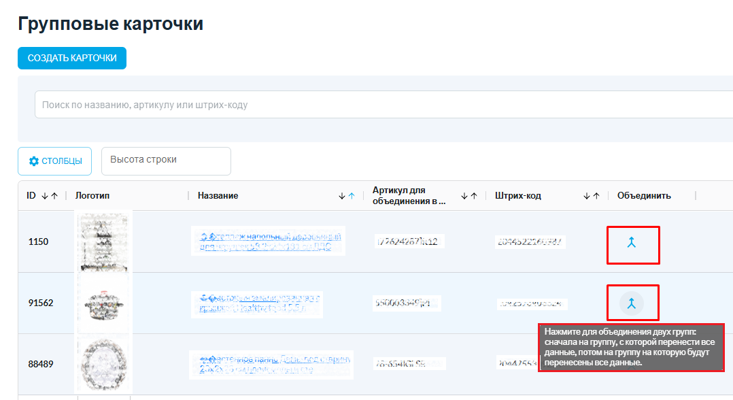The height and width of the screenshot is (400, 733).
Task: Select ID cell 1150
Action: click(38, 242)
